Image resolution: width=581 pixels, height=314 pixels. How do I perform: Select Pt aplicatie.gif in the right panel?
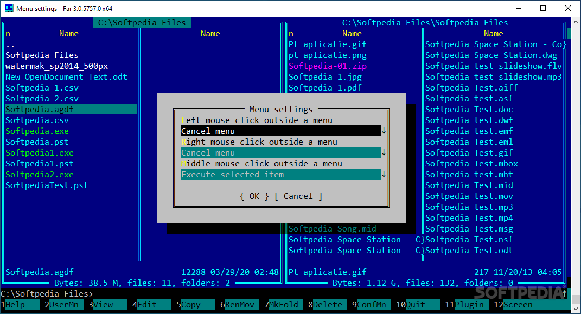pos(328,44)
